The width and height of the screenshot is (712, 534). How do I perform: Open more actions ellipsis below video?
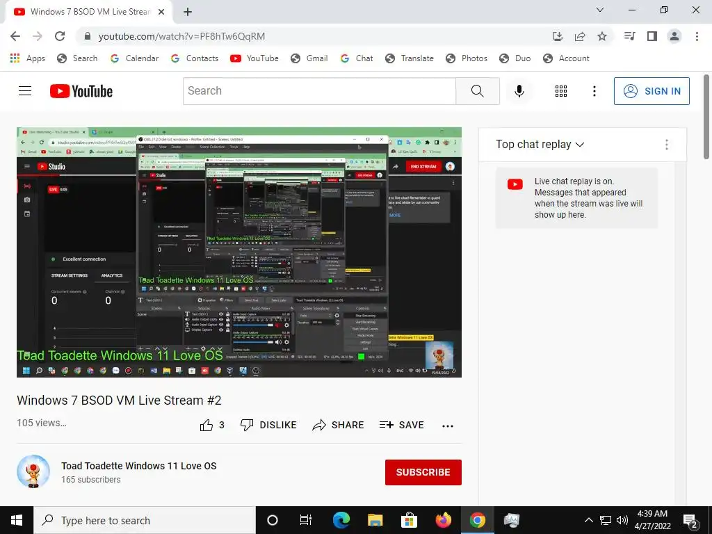coord(448,426)
